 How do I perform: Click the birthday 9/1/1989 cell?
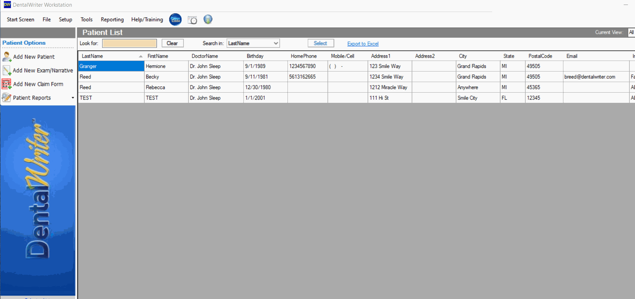tap(266, 66)
